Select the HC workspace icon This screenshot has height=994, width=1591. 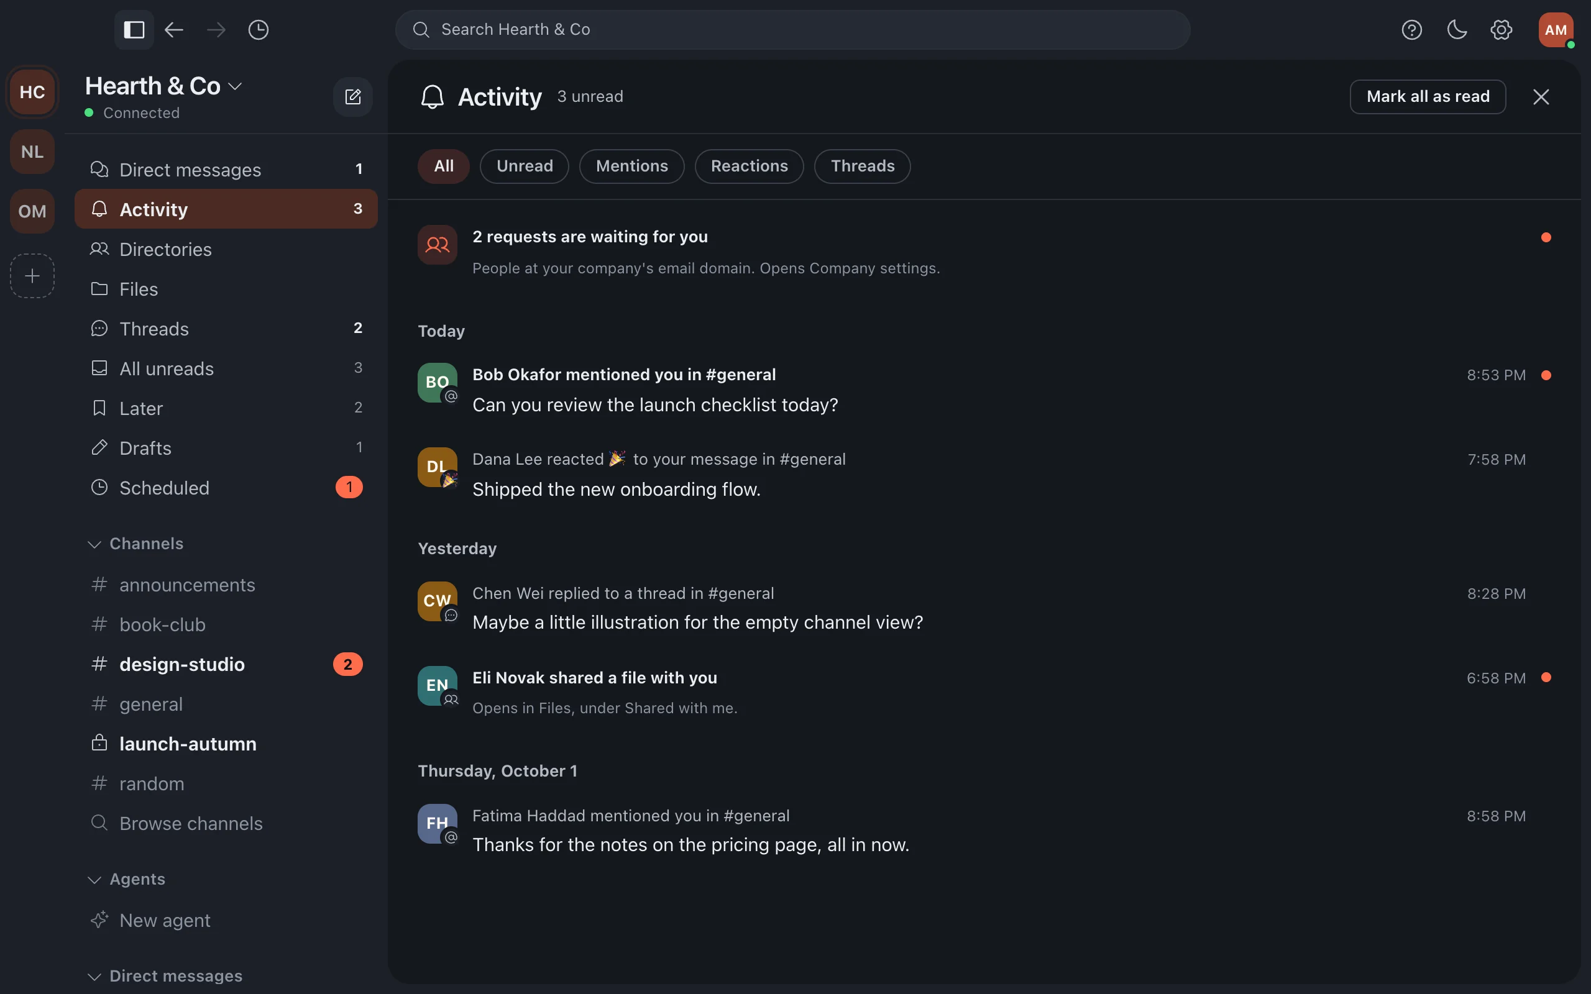(x=32, y=92)
